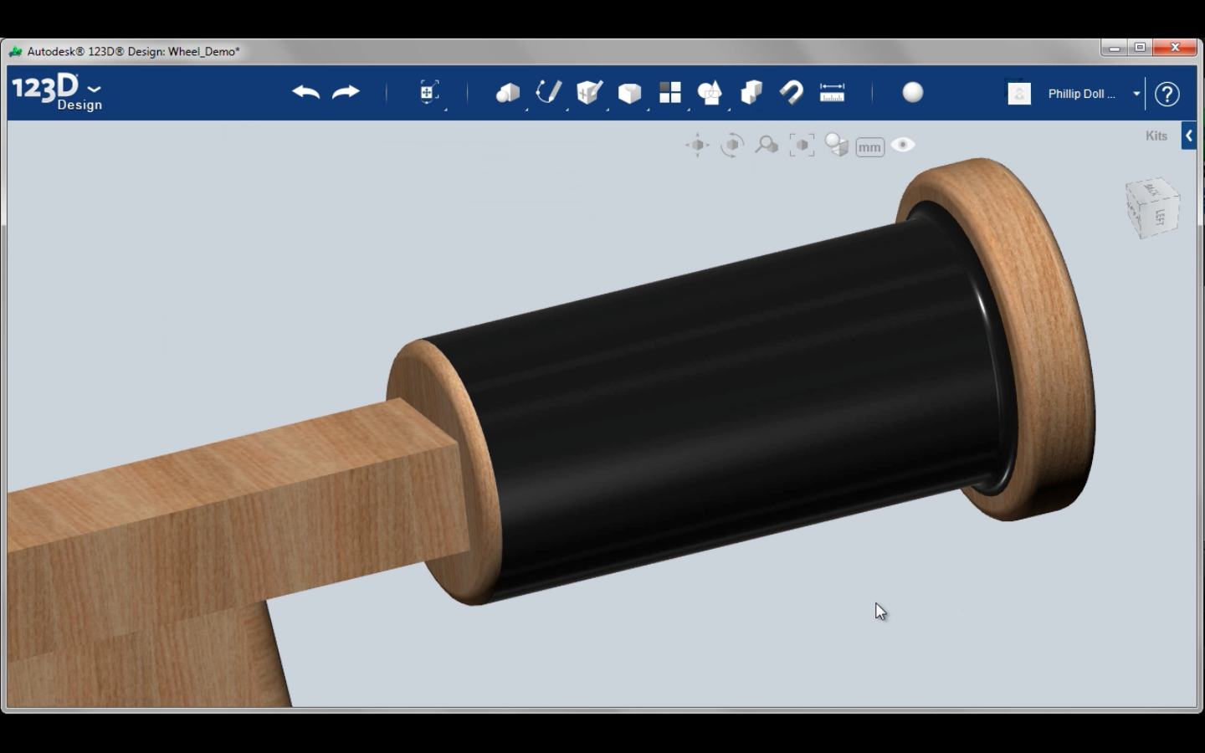Expand the Kits panel arrow
This screenshot has height=753, width=1205.
[1189, 136]
